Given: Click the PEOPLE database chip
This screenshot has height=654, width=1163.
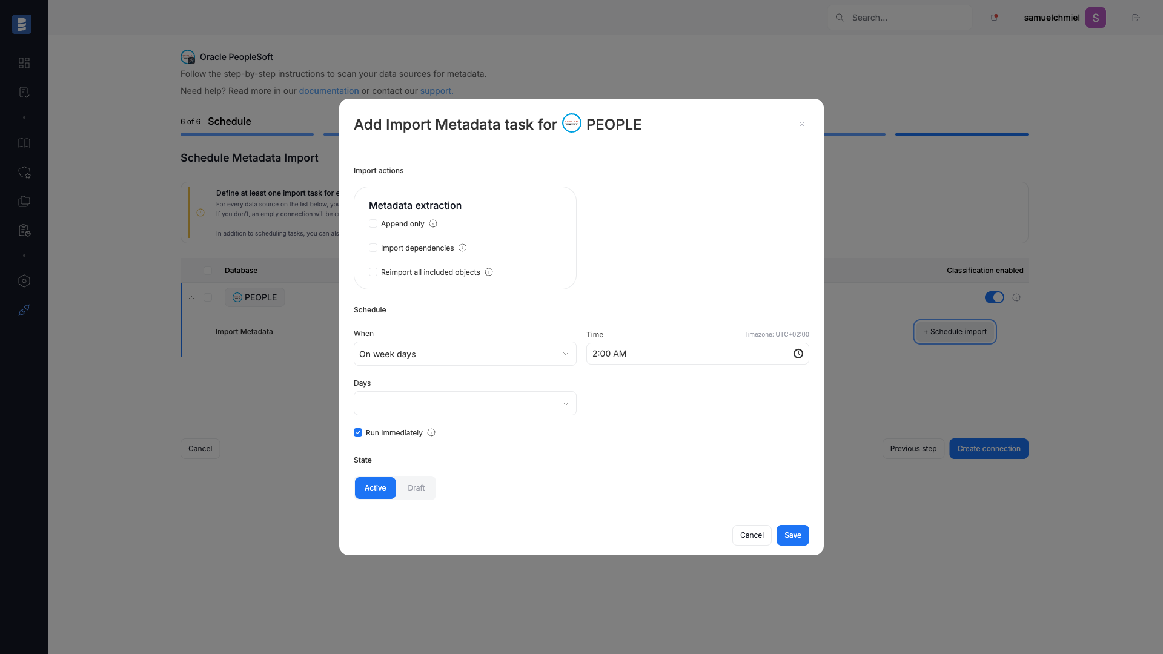Looking at the screenshot, I should (254, 297).
